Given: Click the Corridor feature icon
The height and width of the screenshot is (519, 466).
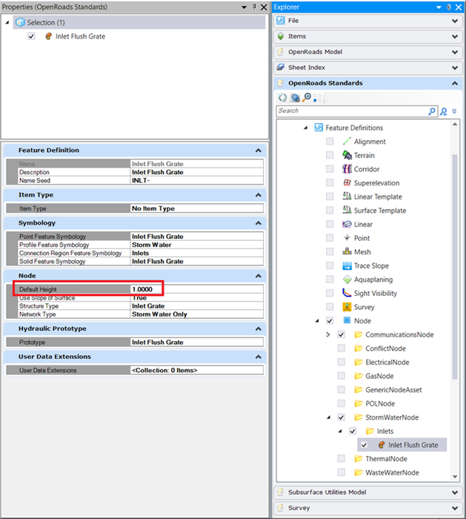Looking at the screenshot, I should click(347, 169).
